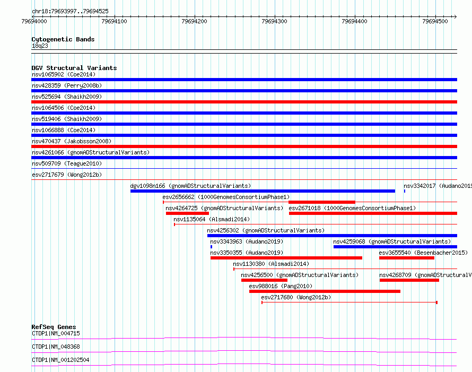Image resolution: width=472 pixels, height=372 pixels.
Task: Click the red nsv4268709 variant bar
Action: click(x=409, y=280)
